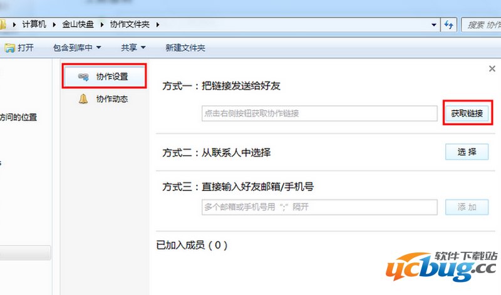Open the 共享 dropdown menu

pos(133,48)
